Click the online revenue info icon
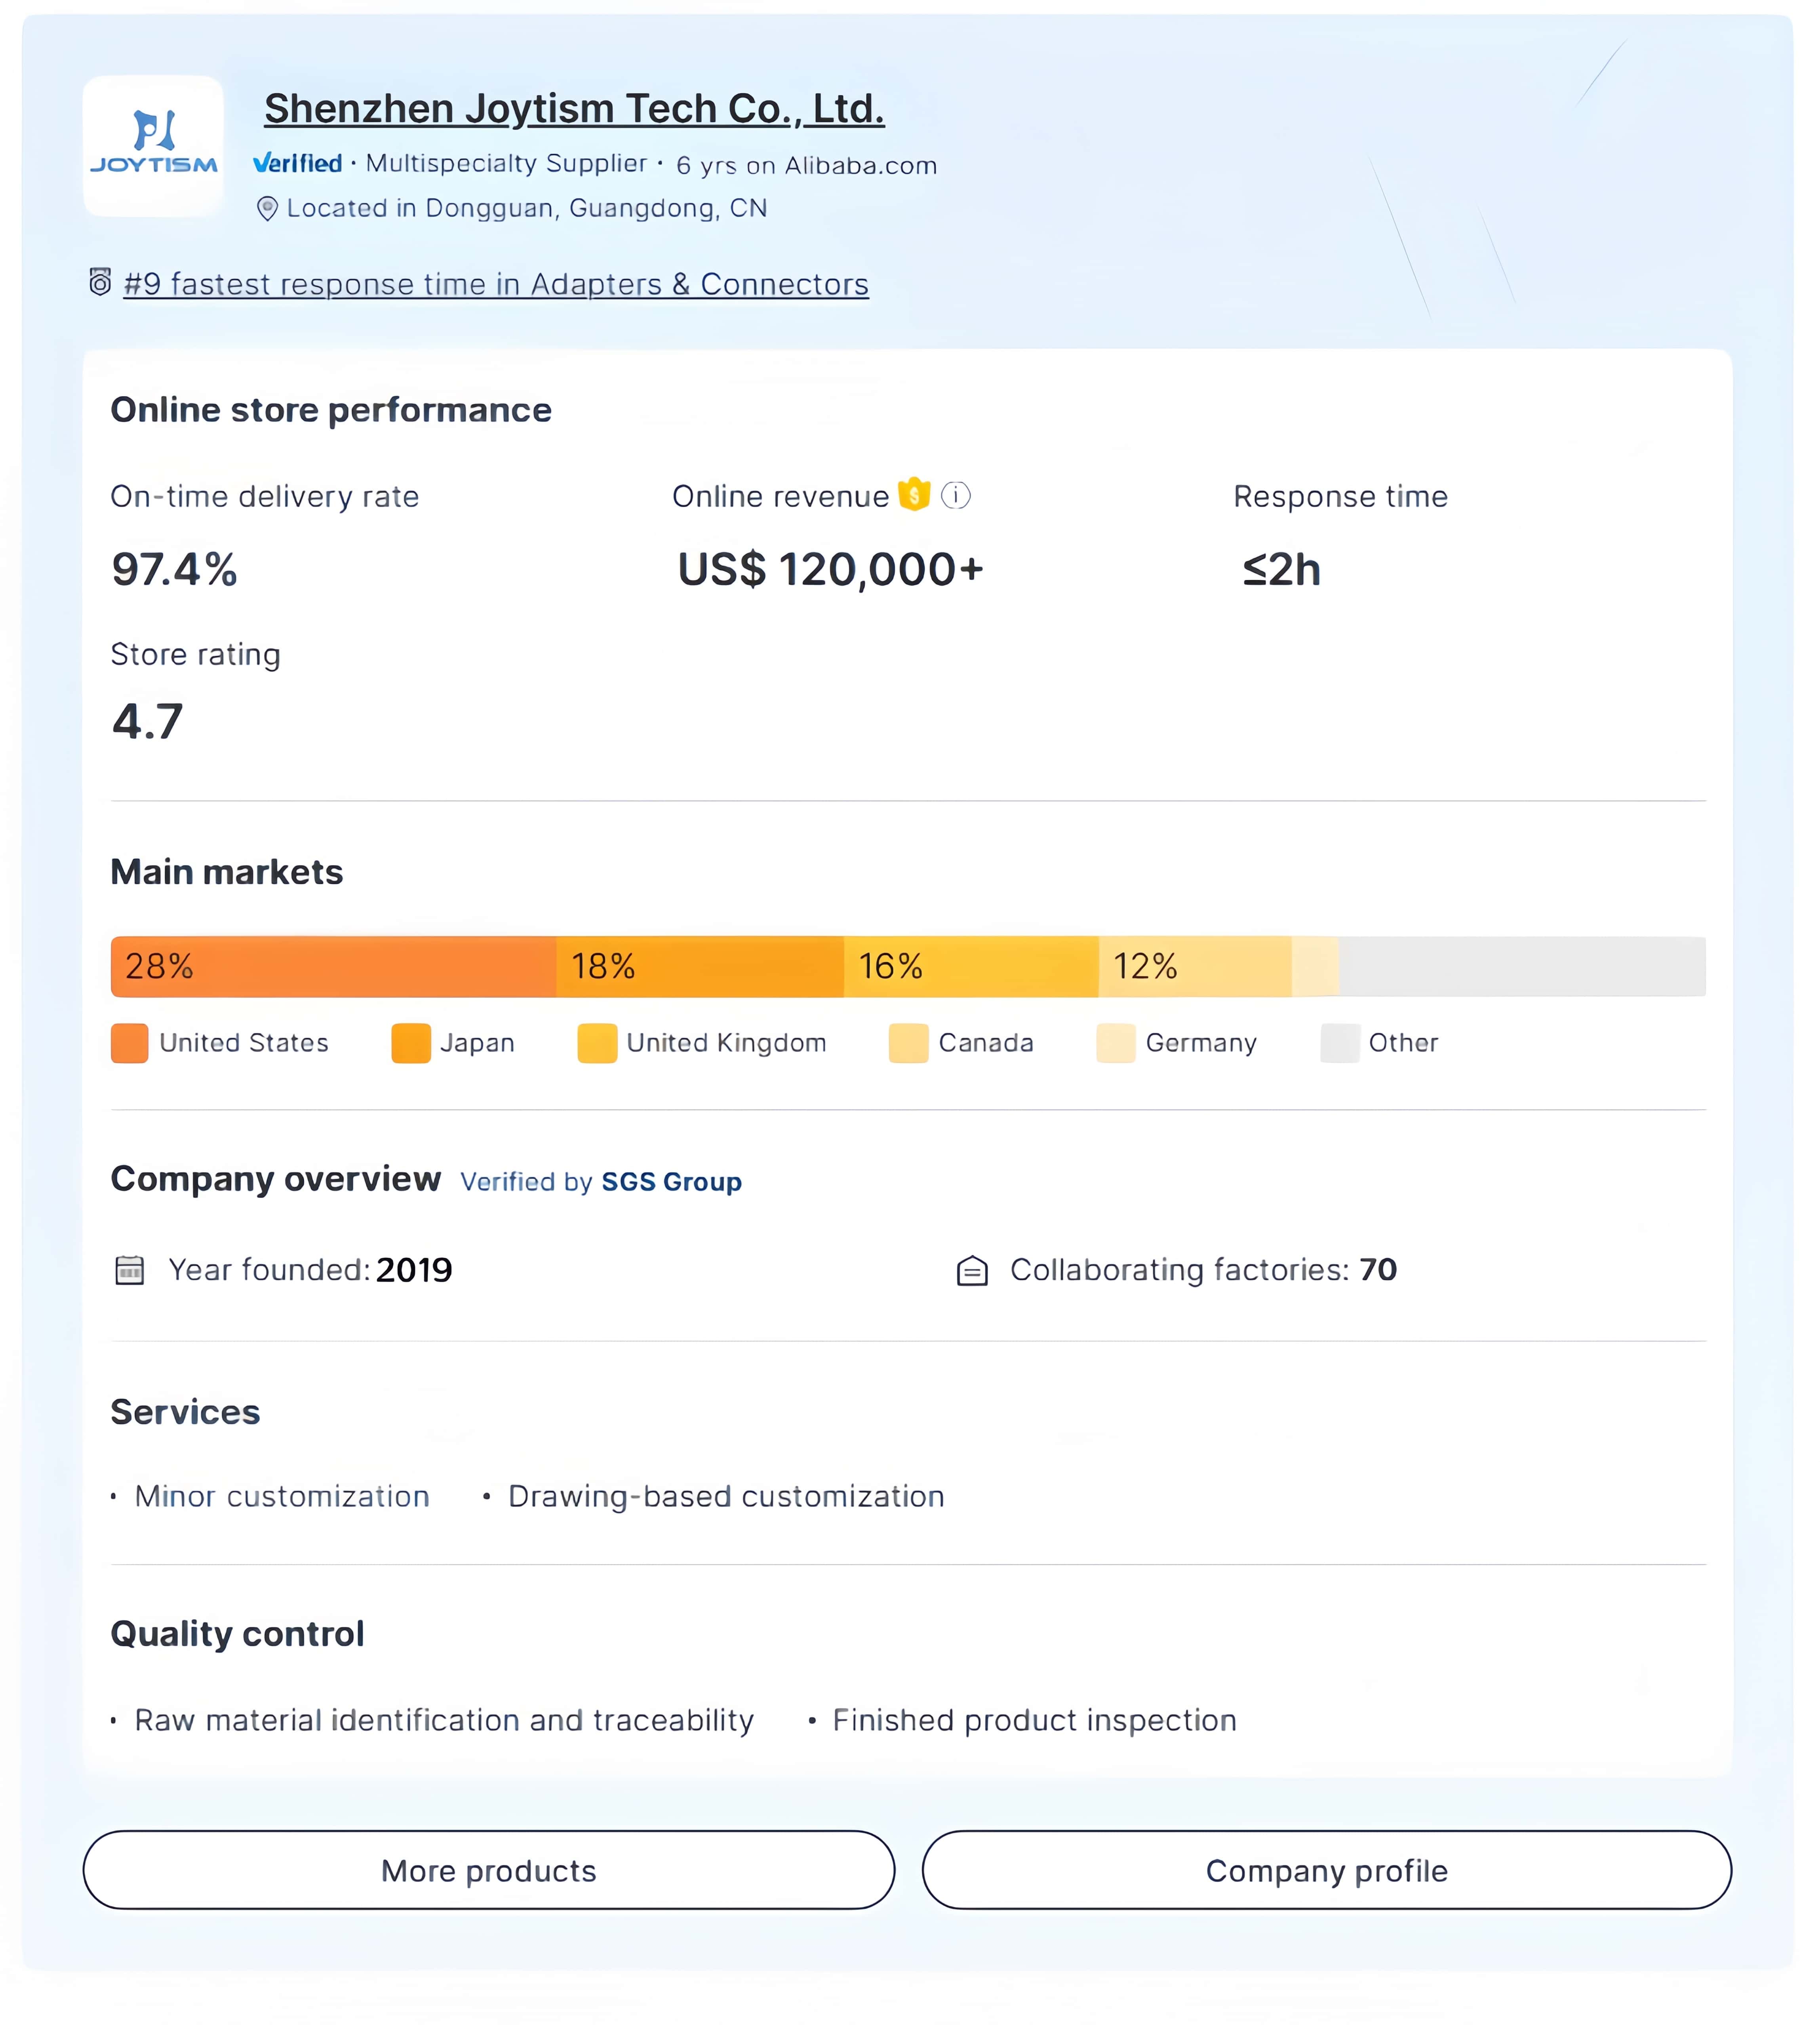Viewport: 1820px width, 2028px height. click(955, 495)
